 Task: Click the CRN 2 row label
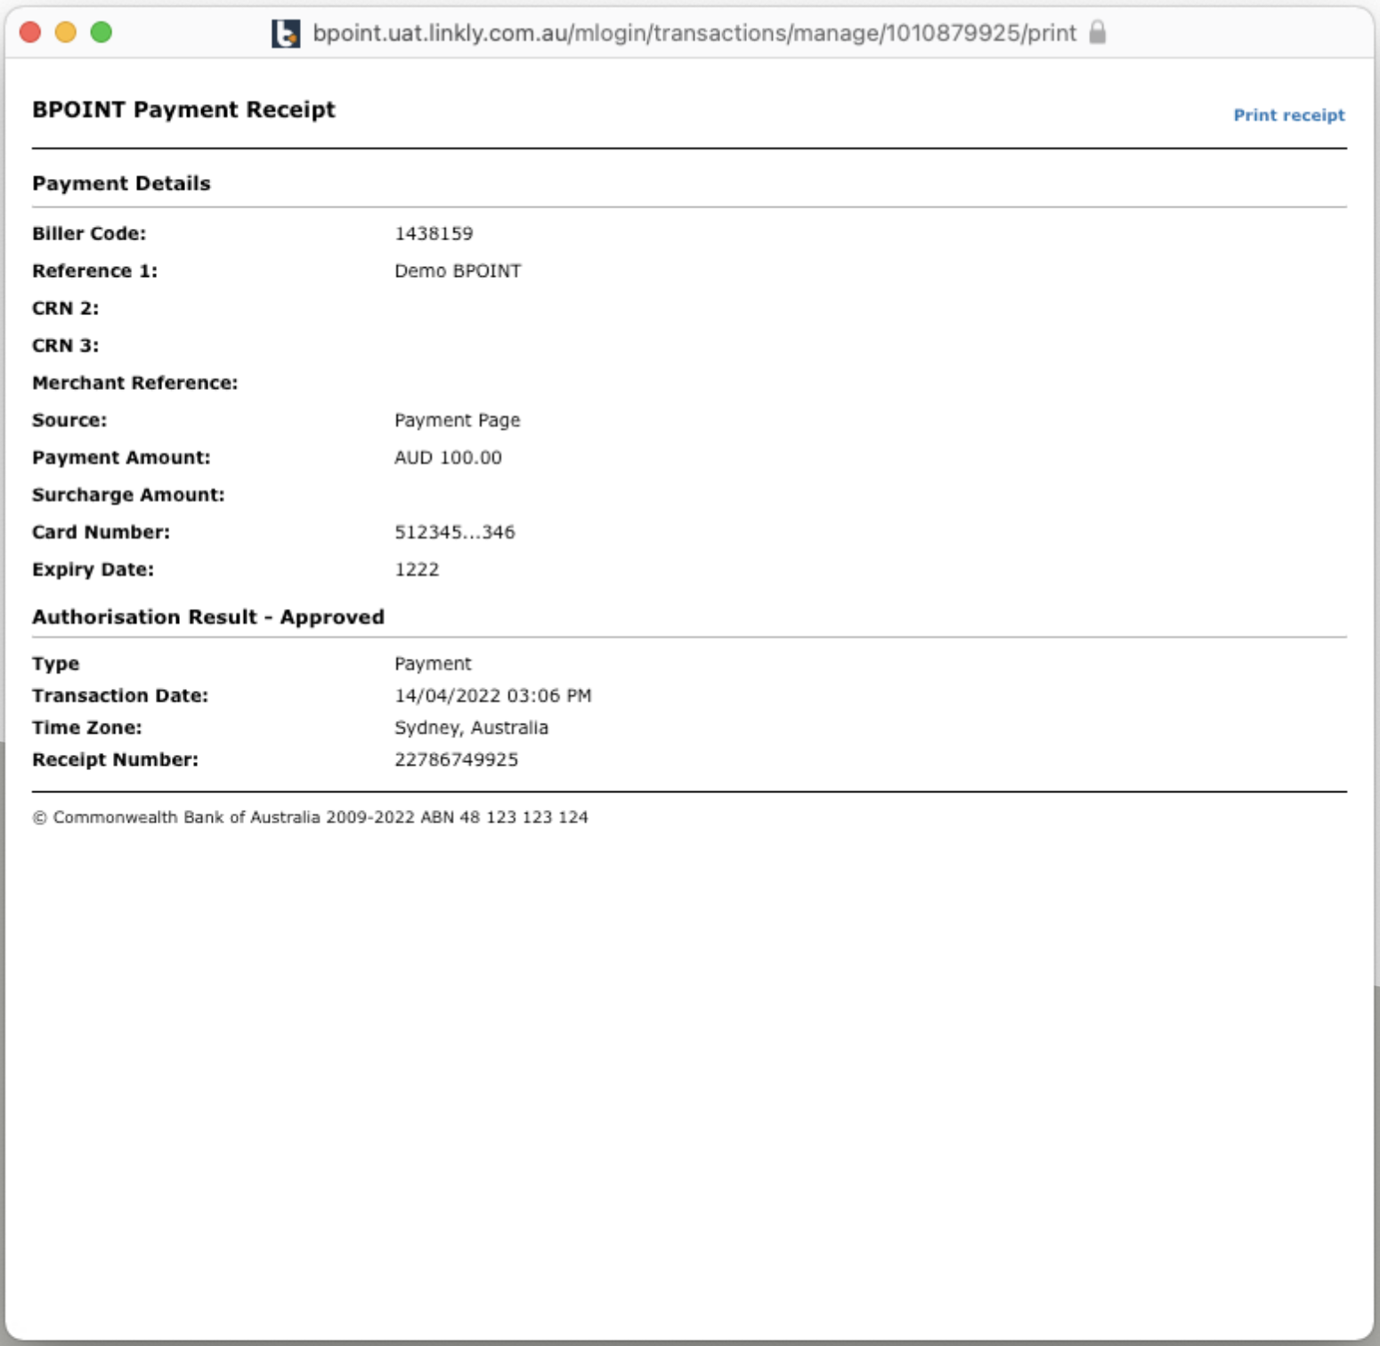[63, 307]
